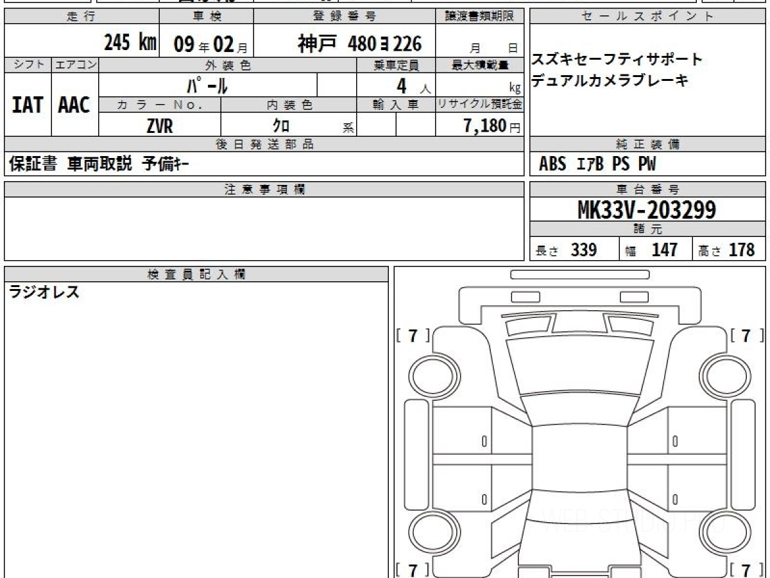770x578 pixels.
Task: Click the air conditioner code AAC
Action: pos(74,105)
